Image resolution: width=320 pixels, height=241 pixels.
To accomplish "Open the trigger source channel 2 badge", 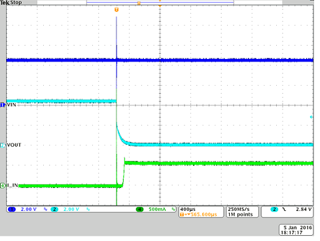I will (274, 210).
